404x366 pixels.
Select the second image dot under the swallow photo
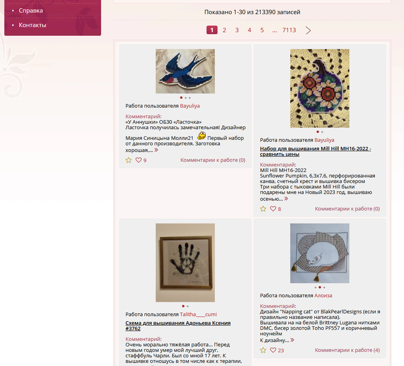coord(186,98)
